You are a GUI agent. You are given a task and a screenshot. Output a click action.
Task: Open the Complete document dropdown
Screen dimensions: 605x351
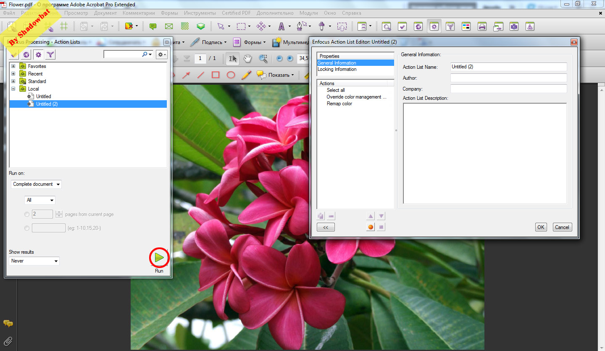click(x=36, y=184)
